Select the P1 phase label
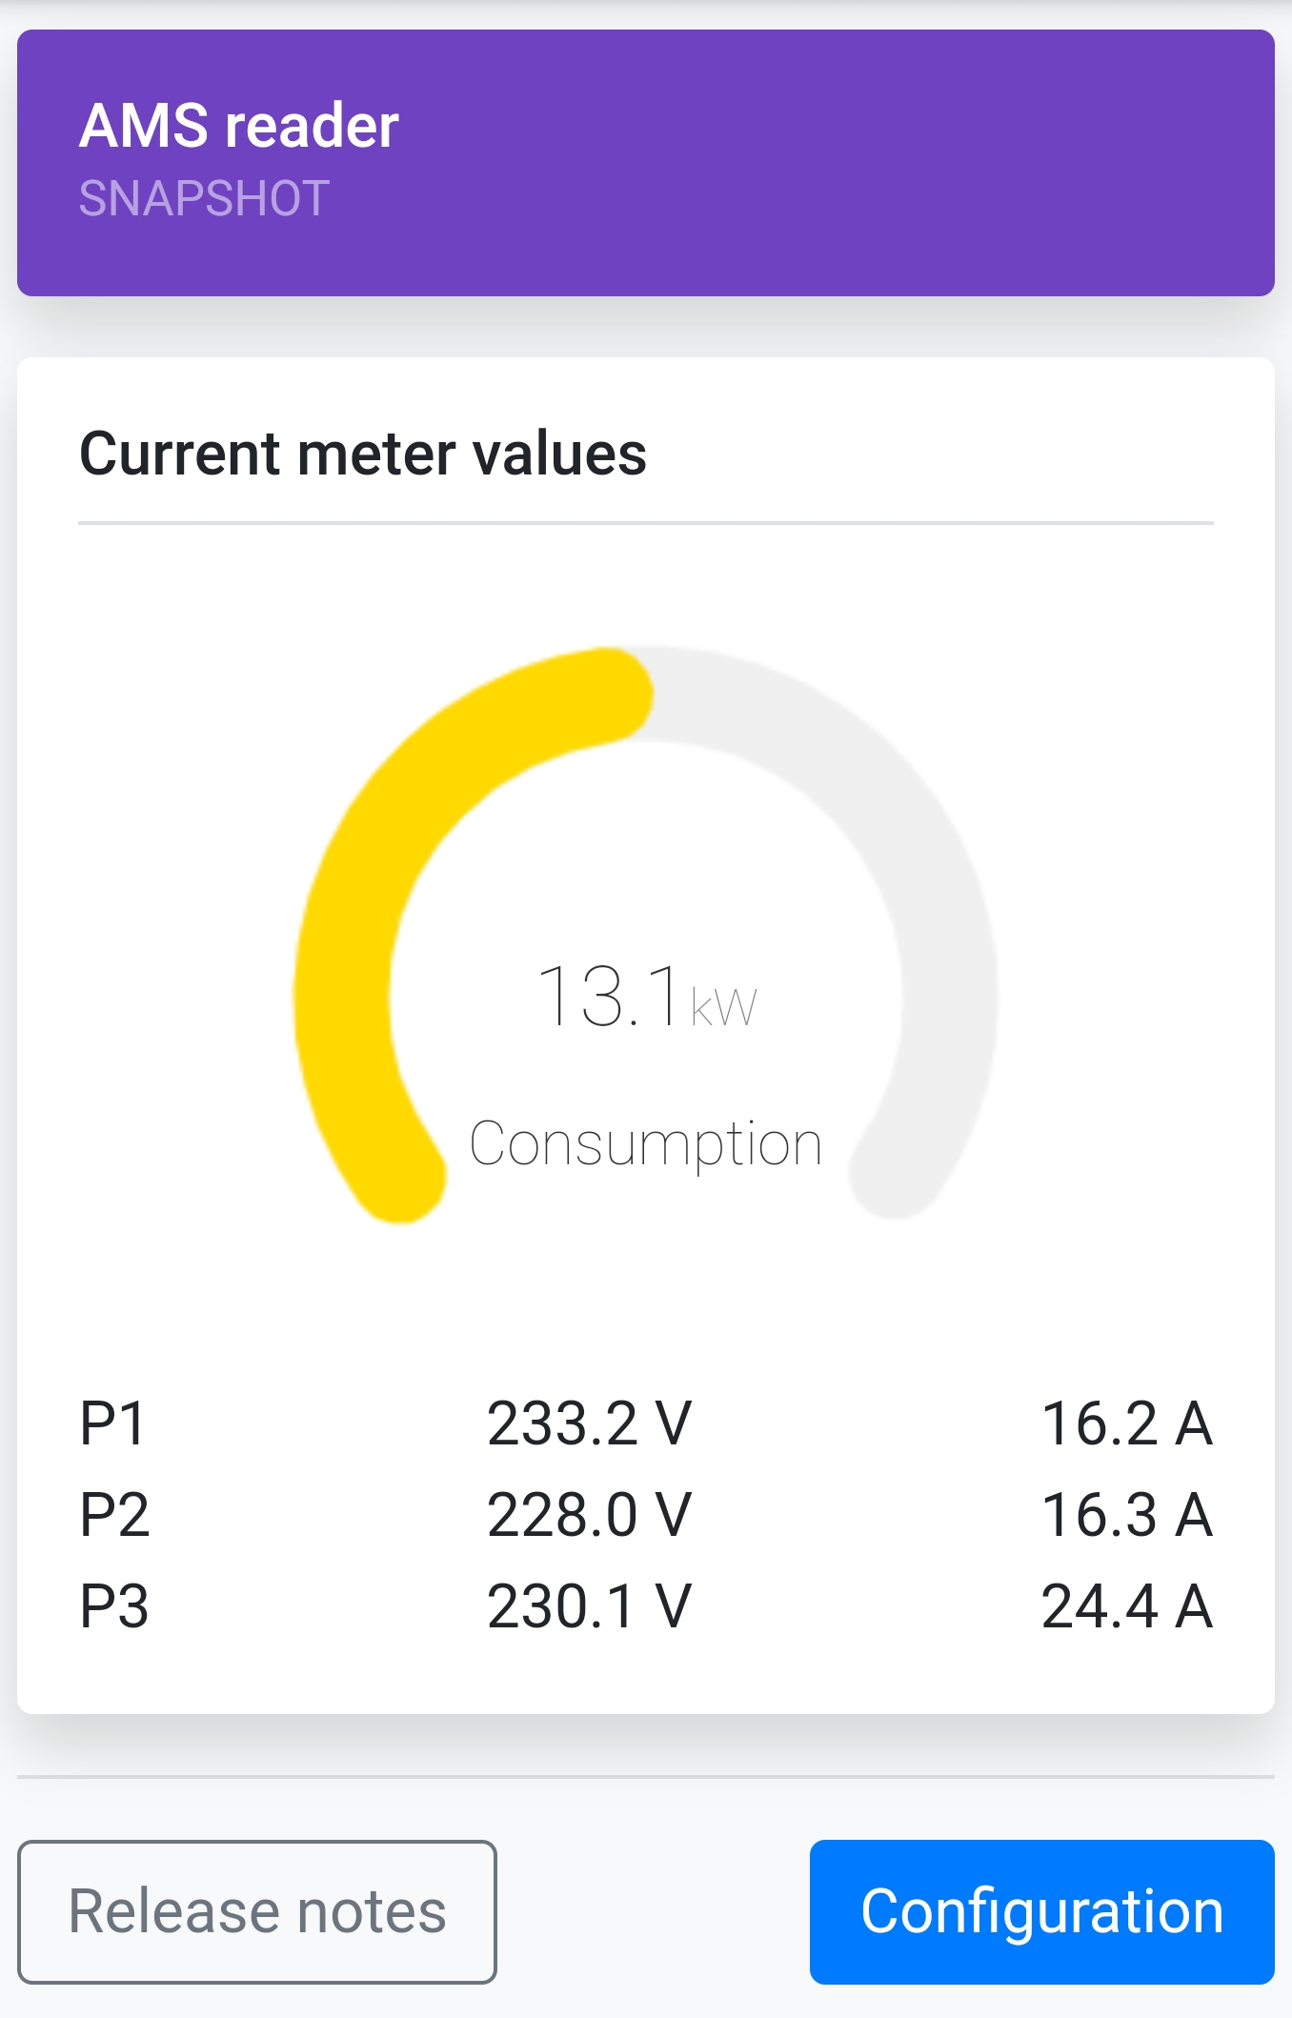 click(x=112, y=1424)
